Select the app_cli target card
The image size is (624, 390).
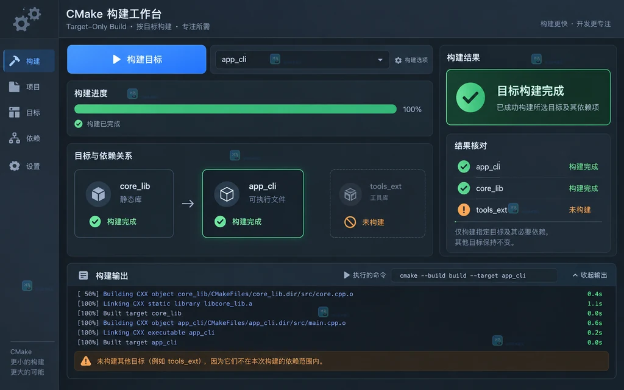point(253,204)
